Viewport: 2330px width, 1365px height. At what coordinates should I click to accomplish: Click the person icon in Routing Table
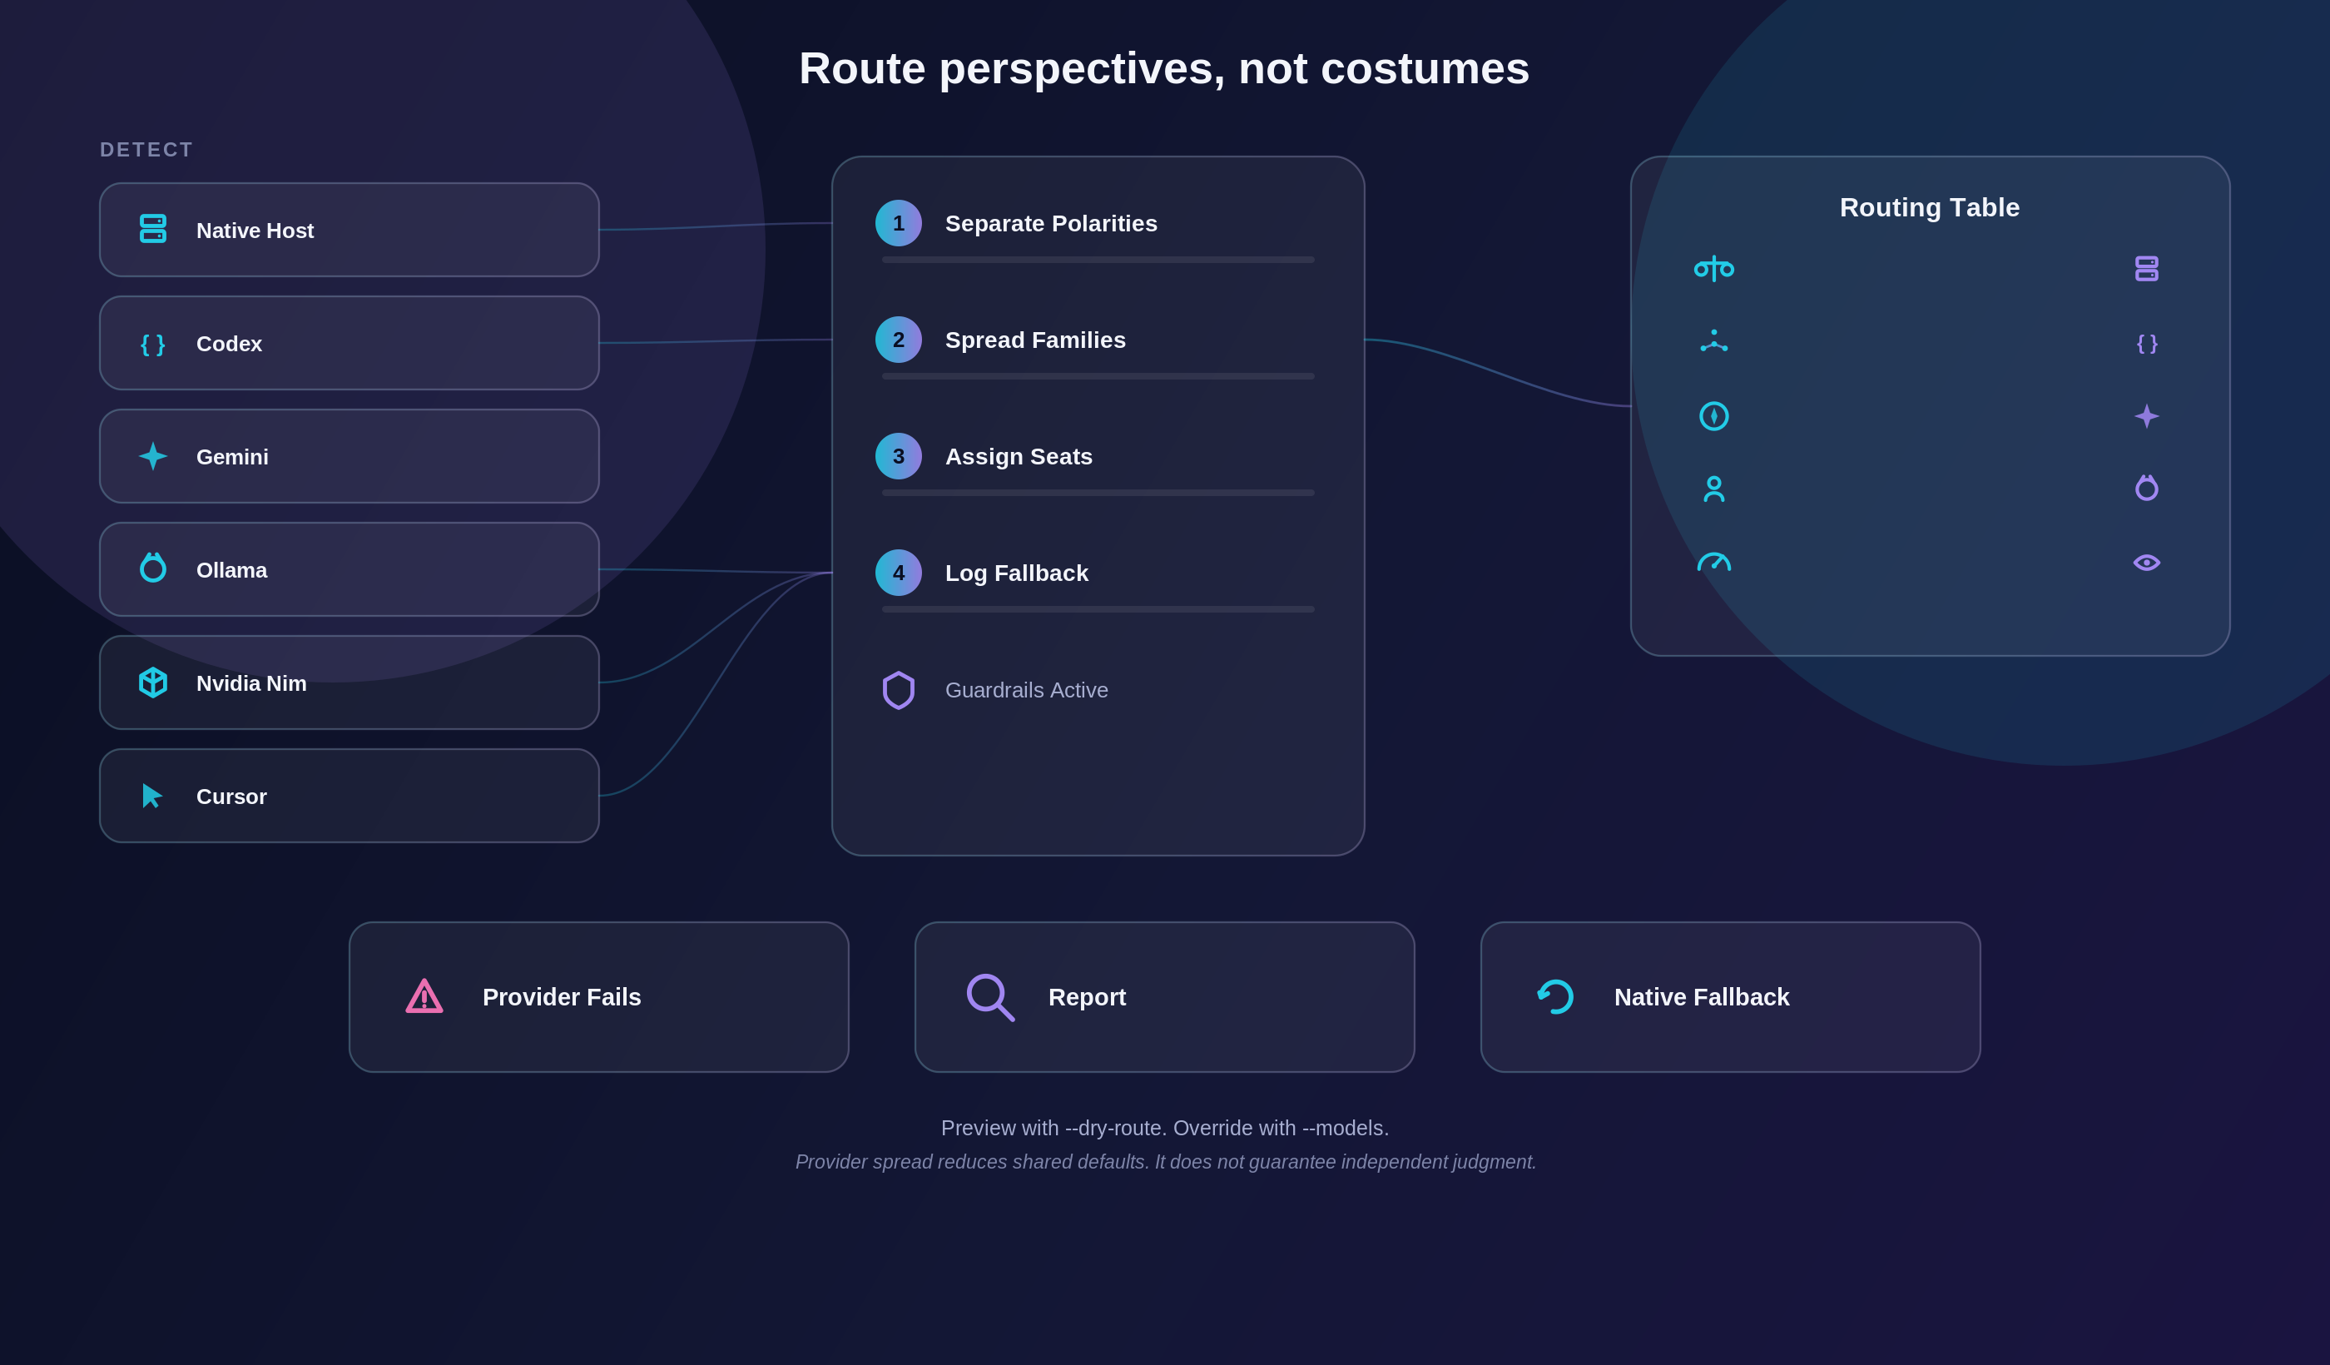[1713, 489]
